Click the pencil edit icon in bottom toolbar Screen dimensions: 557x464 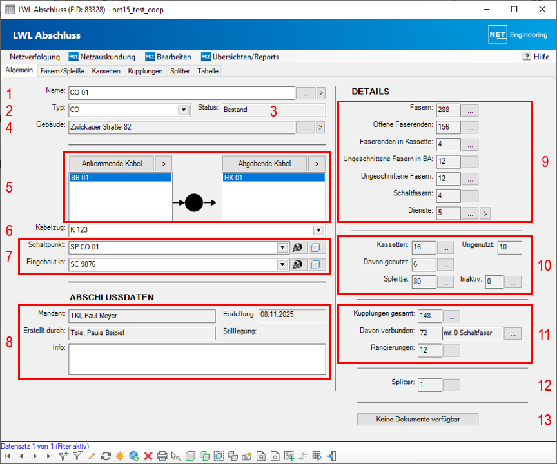pyautogui.click(x=92, y=456)
